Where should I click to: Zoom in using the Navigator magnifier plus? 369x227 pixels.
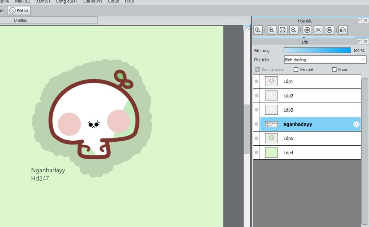click(272, 30)
